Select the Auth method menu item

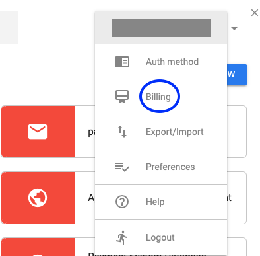[x=161, y=62]
